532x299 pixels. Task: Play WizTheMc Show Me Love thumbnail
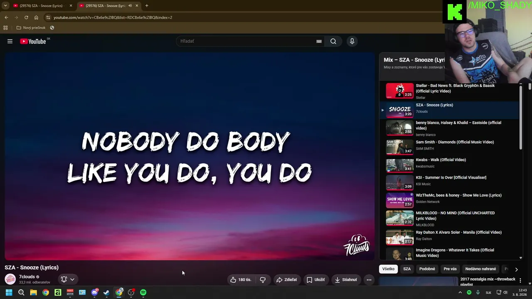click(x=400, y=200)
